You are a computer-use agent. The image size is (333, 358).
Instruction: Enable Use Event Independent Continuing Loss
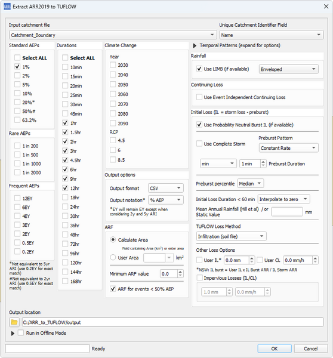199,97
